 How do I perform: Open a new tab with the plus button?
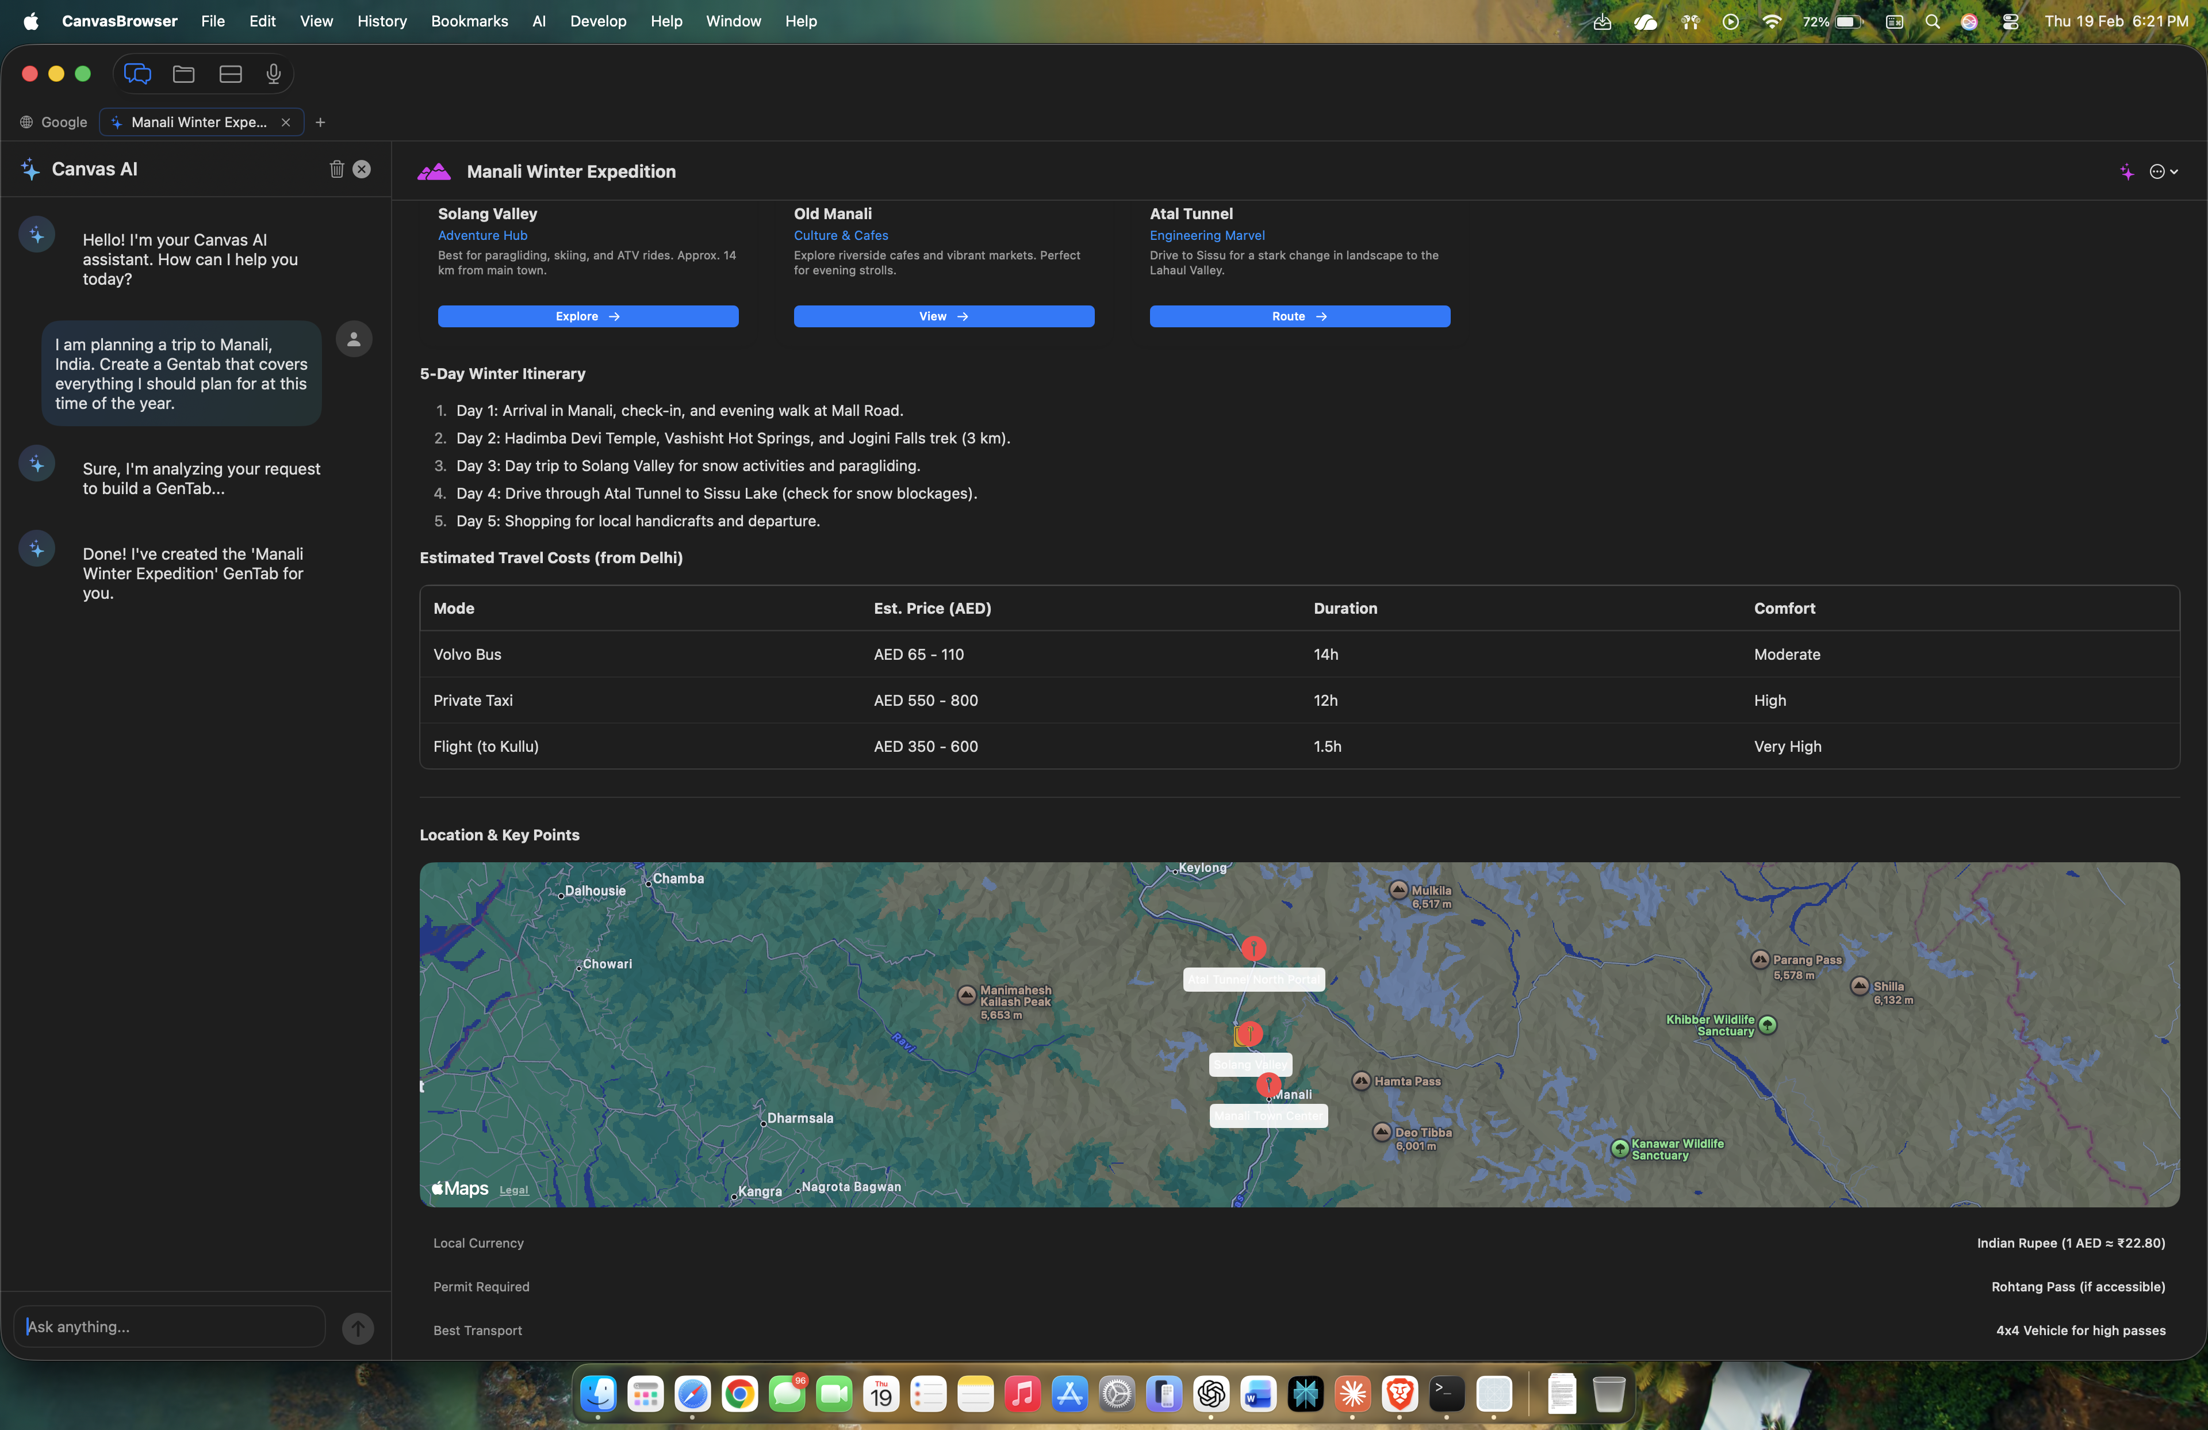tap(321, 121)
